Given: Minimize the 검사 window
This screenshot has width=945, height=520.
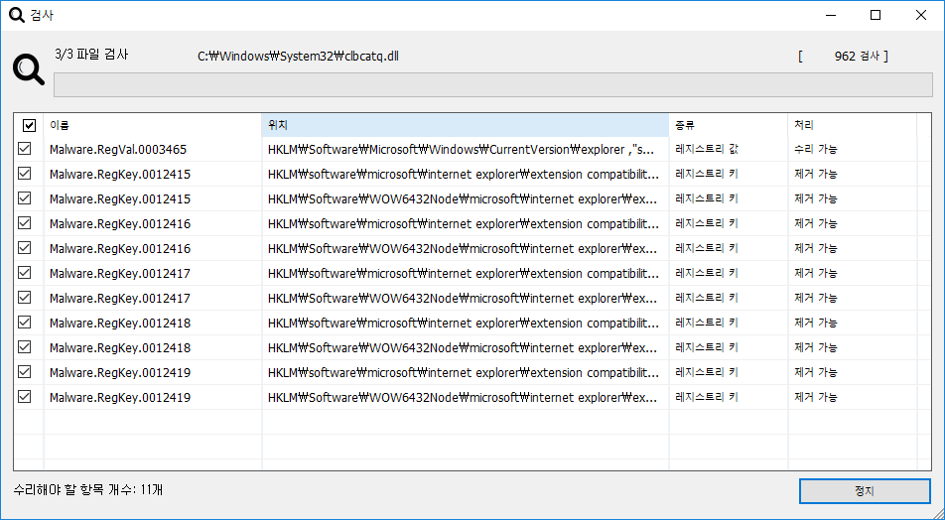Looking at the screenshot, I should click(831, 15).
